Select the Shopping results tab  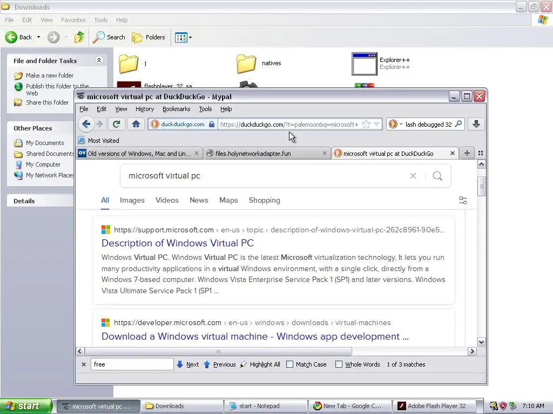point(265,201)
